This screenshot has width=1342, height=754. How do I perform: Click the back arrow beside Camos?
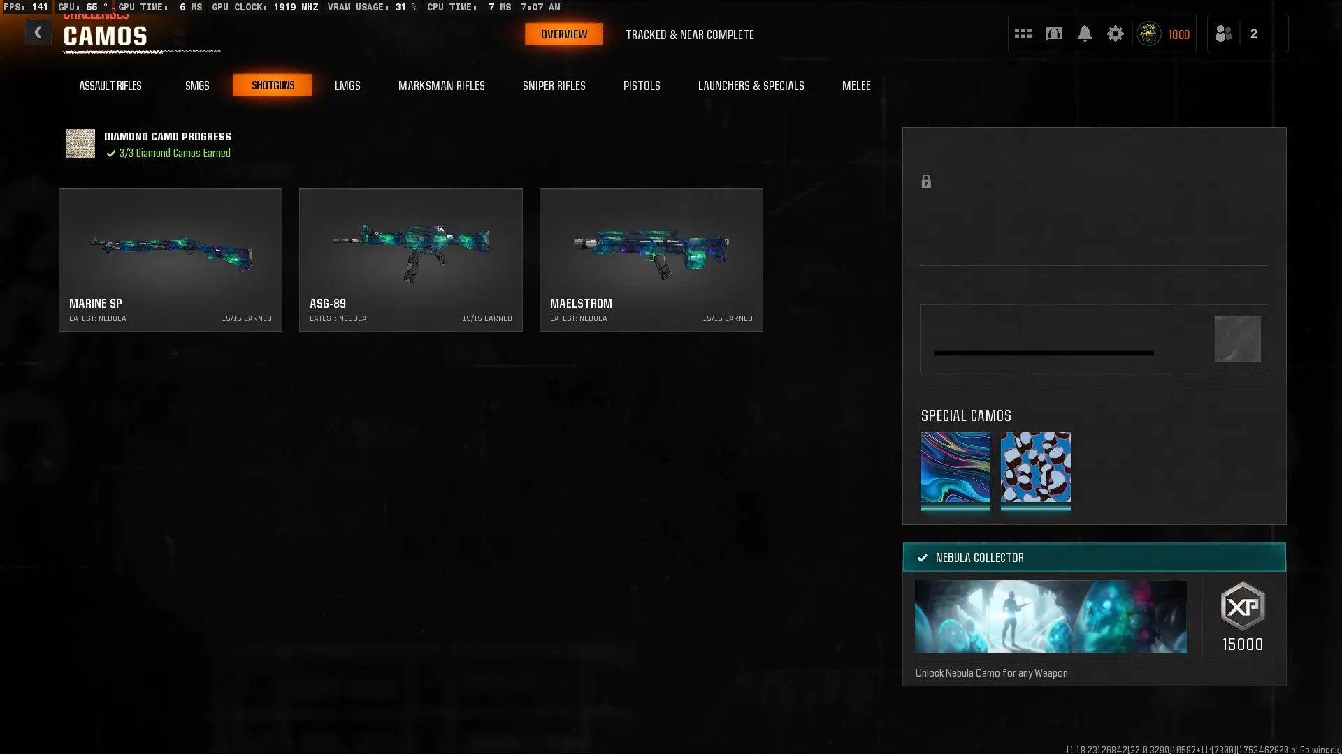click(38, 33)
